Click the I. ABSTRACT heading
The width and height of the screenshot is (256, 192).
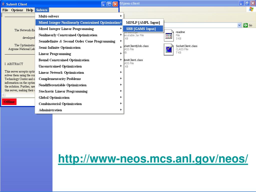[x=14, y=64]
